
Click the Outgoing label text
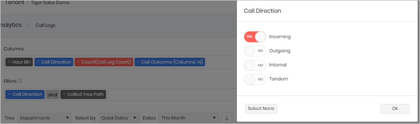[x=280, y=51]
